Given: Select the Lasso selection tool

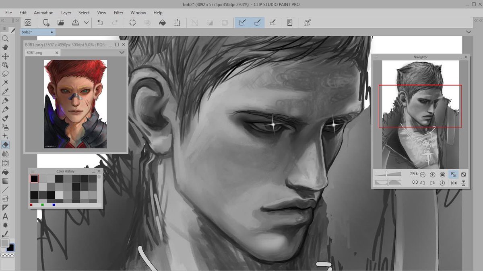Looking at the screenshot, I should (5, 74).
